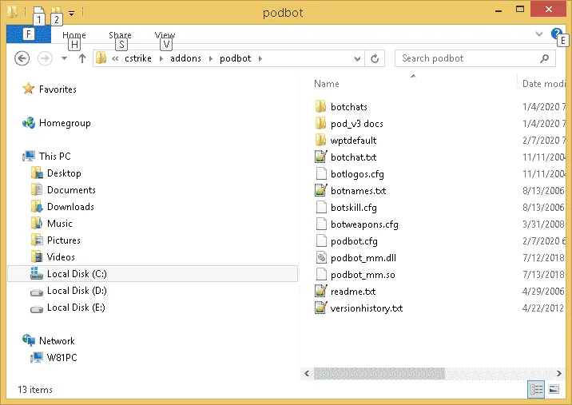Select Local Disk (D:) drive

pos(77,291)
